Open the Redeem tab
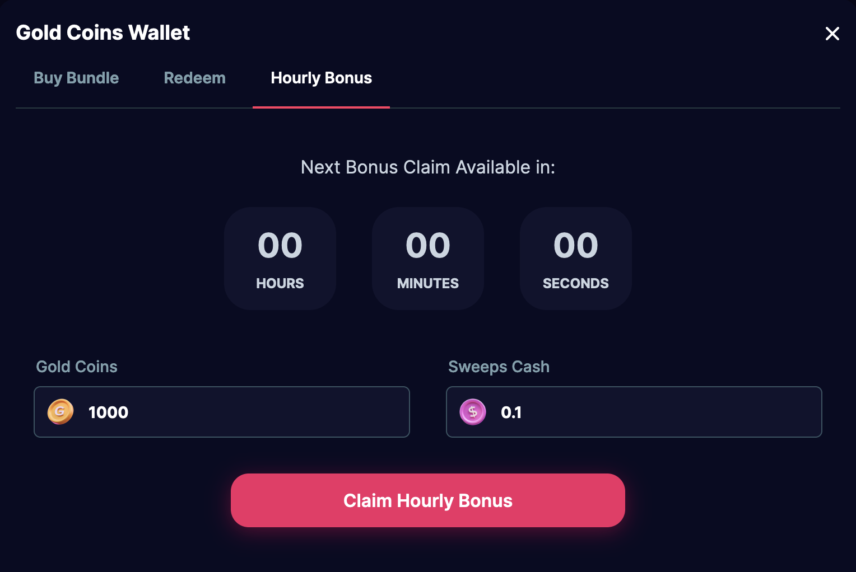856x572 pixels. tap(194, 78)
